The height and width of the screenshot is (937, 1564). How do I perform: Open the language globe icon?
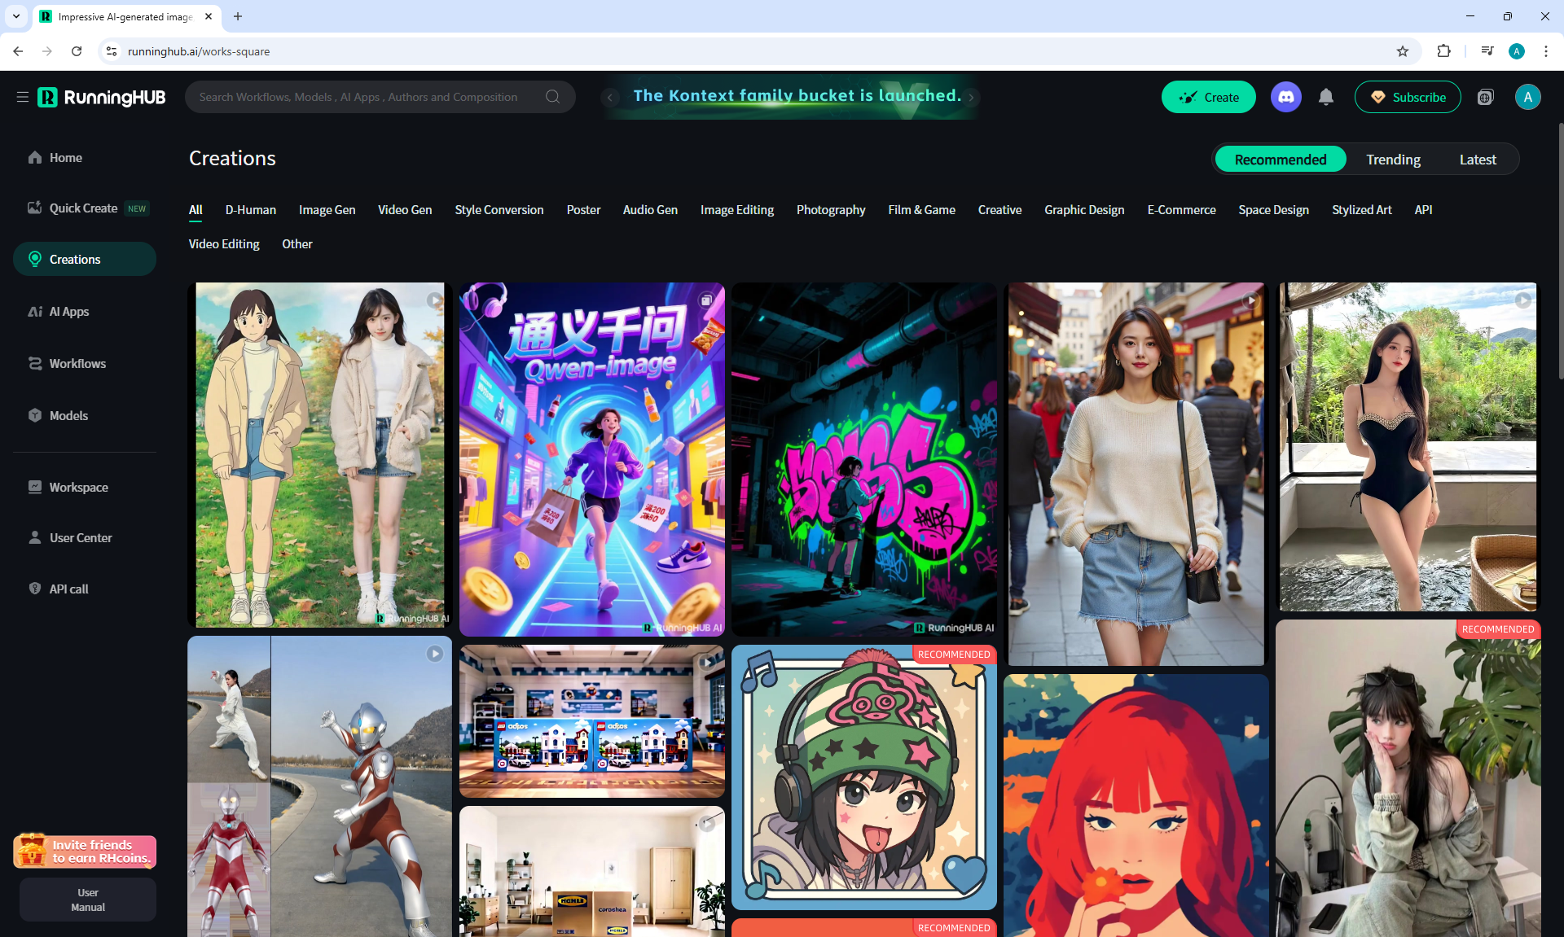1485,97
